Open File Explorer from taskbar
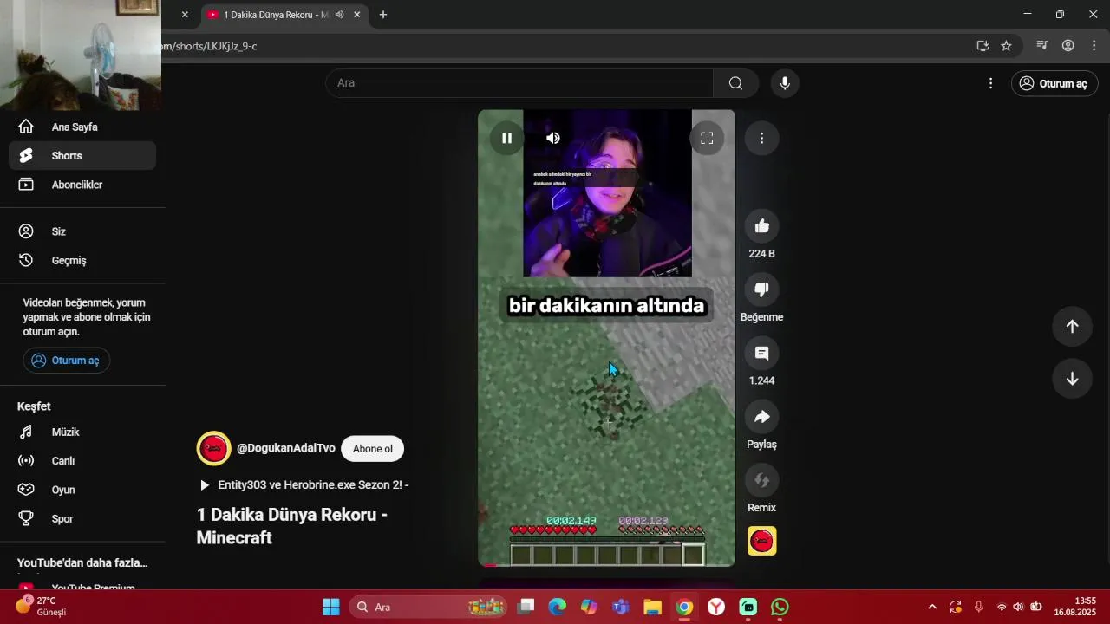Screen dimensions: 1110x624 652,607
